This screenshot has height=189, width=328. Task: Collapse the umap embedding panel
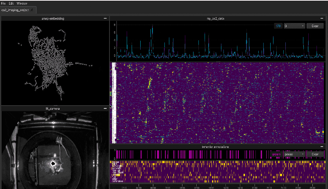click(x=105, y=18)
